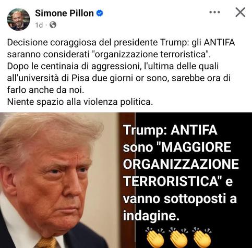Viewport: 252px width, 248px height.
Task: Click the 'TERRORISTICA' word in the image caption
Action: click(171, 181)
